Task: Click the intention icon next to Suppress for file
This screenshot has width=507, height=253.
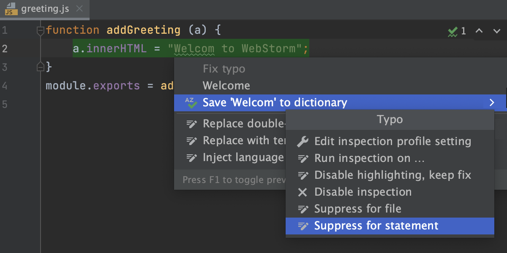Action: point(303,209)
